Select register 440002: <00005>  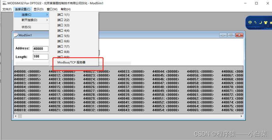pos(27,79)
